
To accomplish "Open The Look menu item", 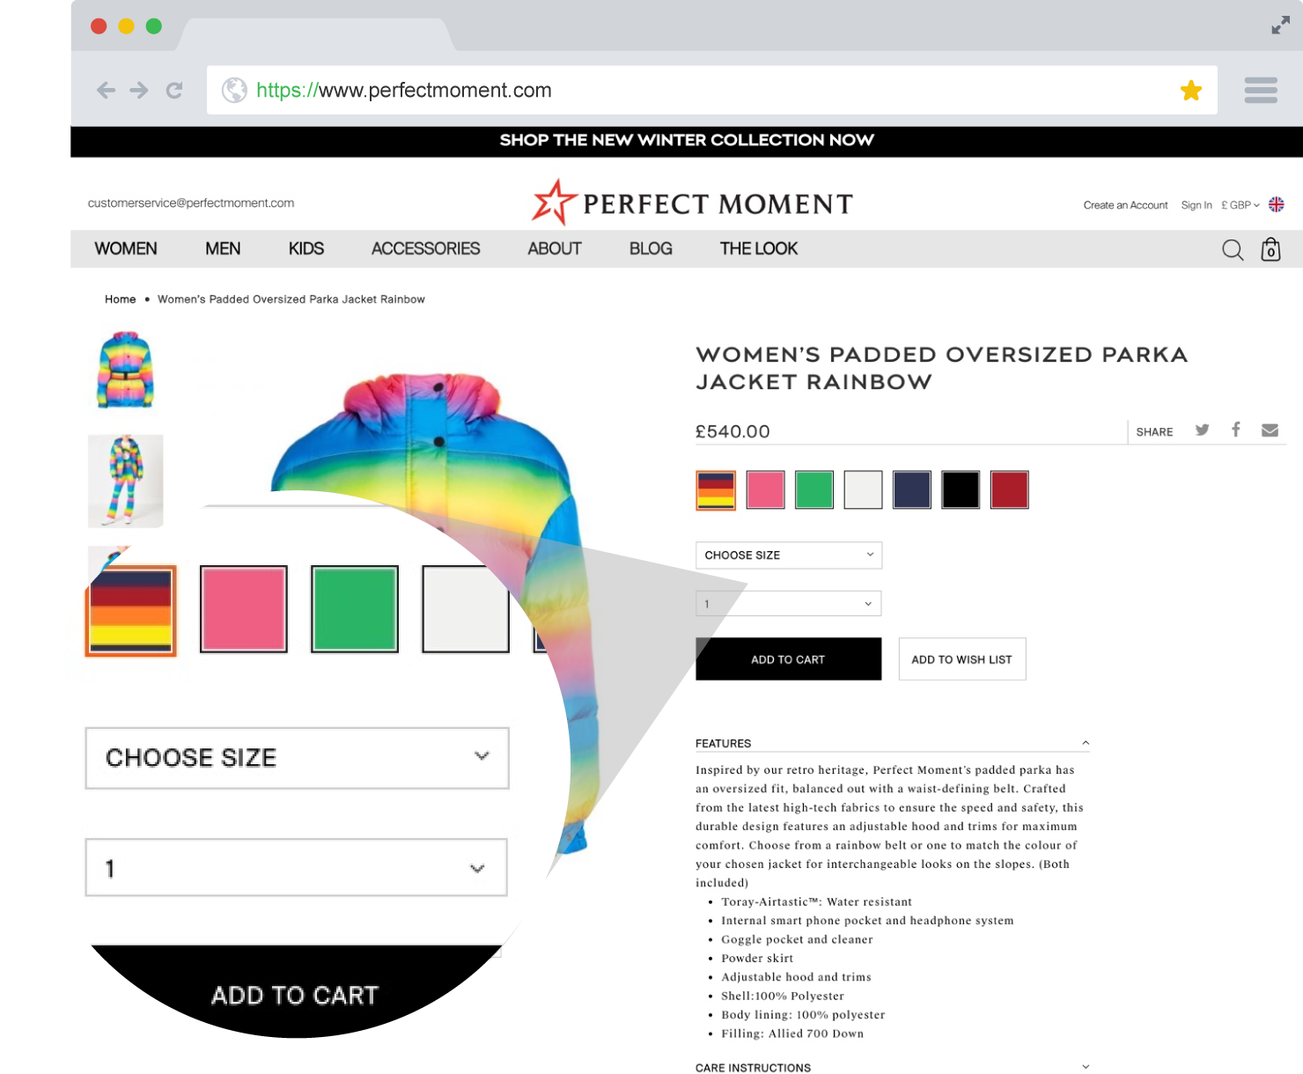I will (759, 249).
